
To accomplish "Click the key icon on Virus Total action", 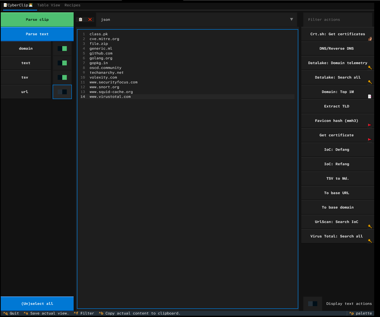I will (370, 241).
